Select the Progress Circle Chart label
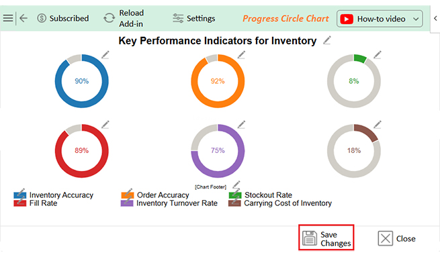 click(285, 19)
